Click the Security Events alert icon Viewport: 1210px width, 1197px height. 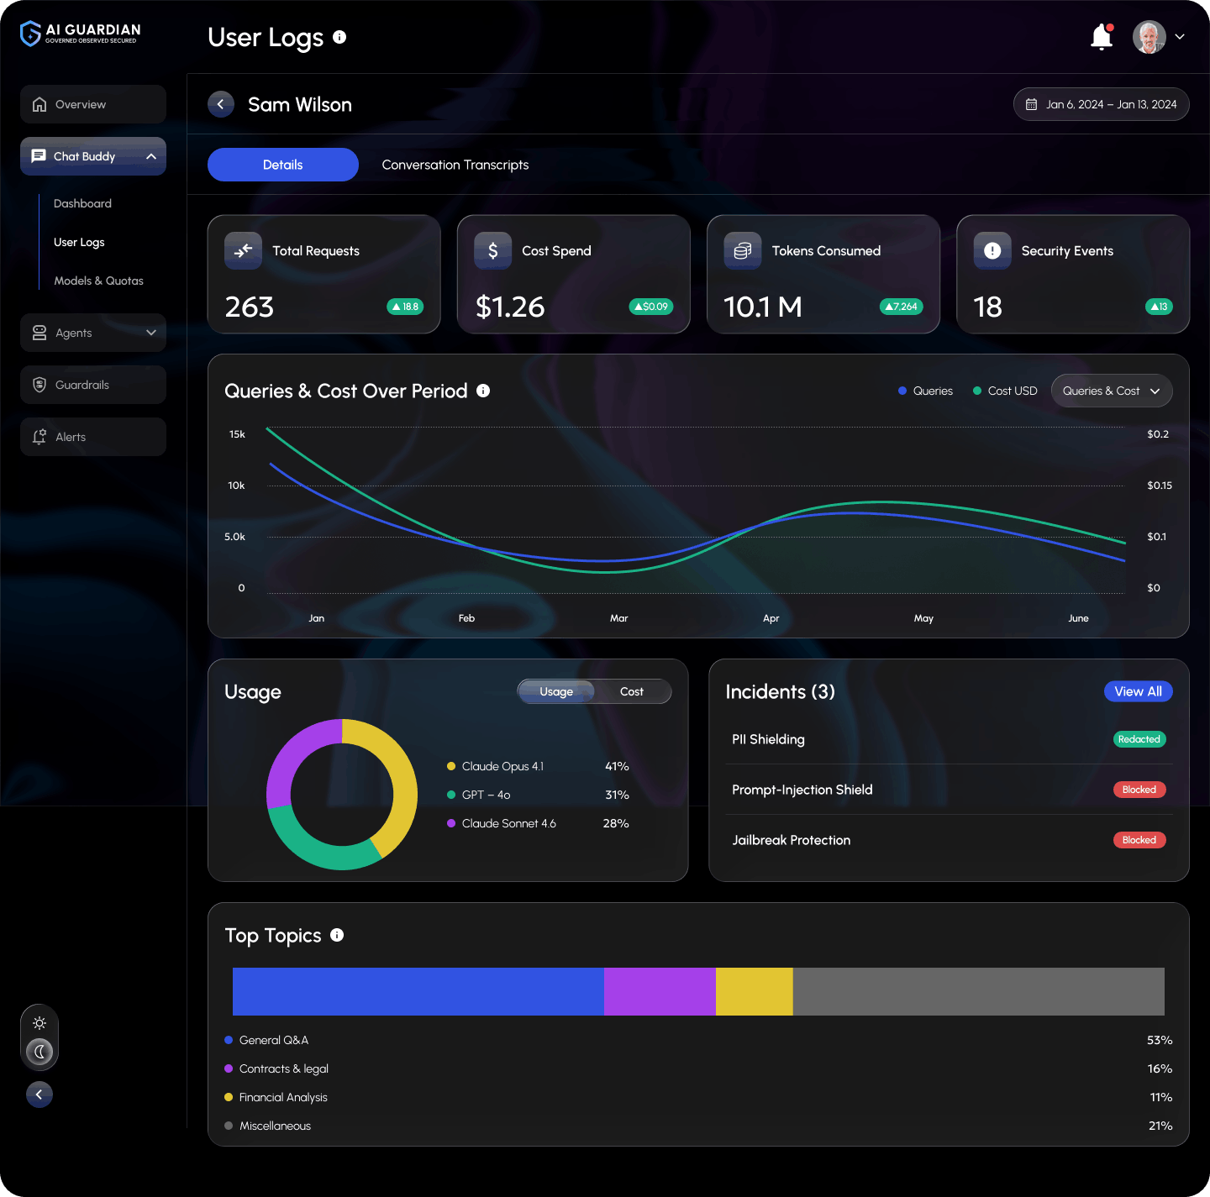(x=992, y=250)
